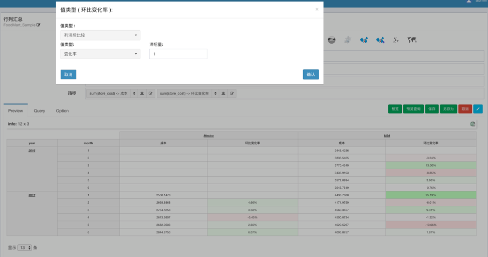
Task: Click the blue expand fullscreen icon button
Action: [x=478, y=109]
